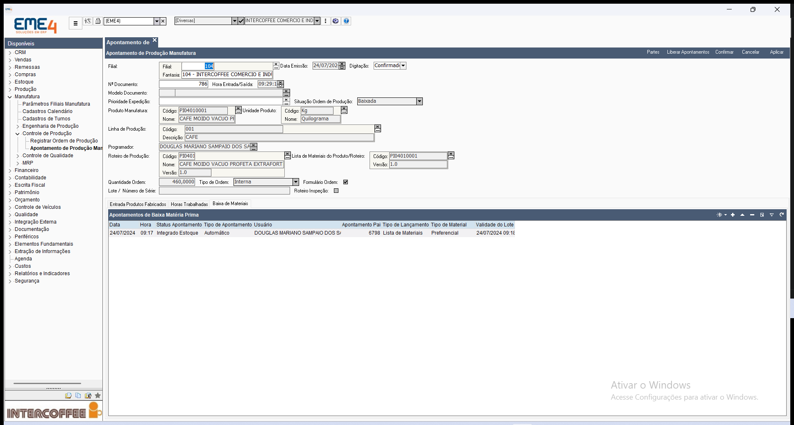Open the (Diversas) dropdown in the toolbar

click(234, 21)
